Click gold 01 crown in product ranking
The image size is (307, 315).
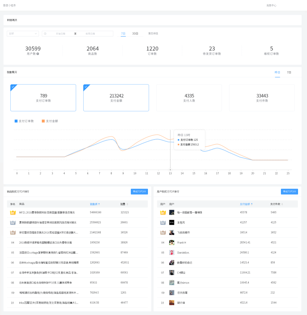(13, 213)
